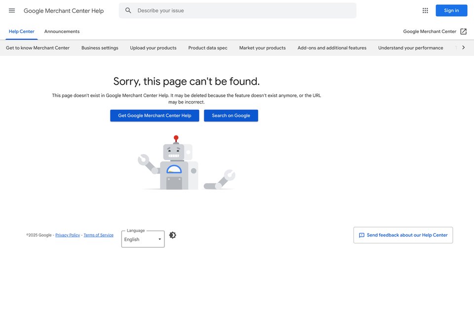Click the sad robot illustration

coord(186,162)
